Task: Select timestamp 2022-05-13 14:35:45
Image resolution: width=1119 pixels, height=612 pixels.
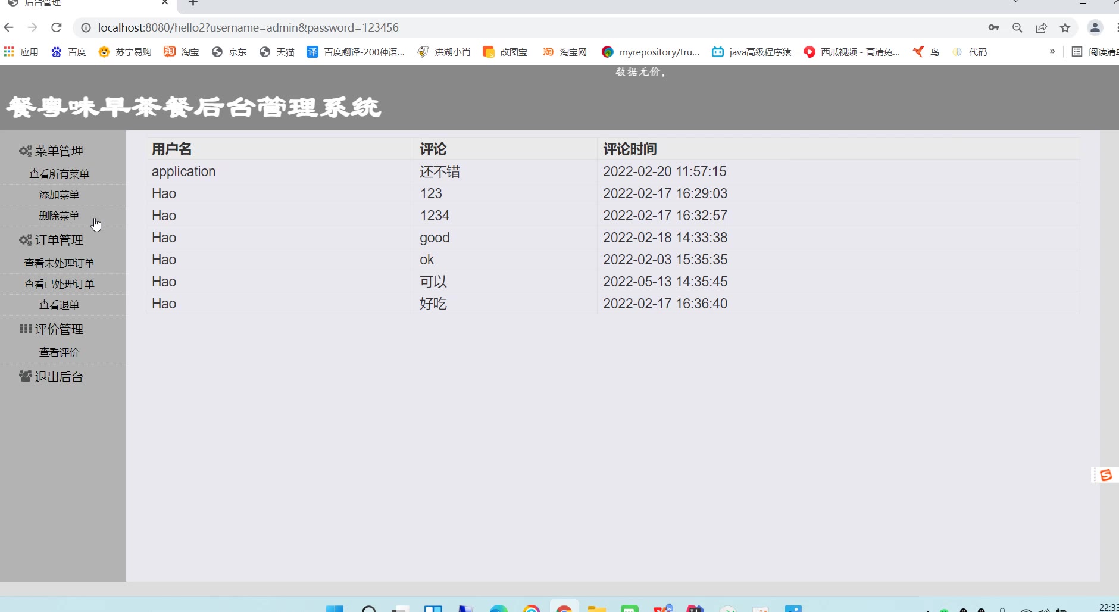Action: (665, 282)
